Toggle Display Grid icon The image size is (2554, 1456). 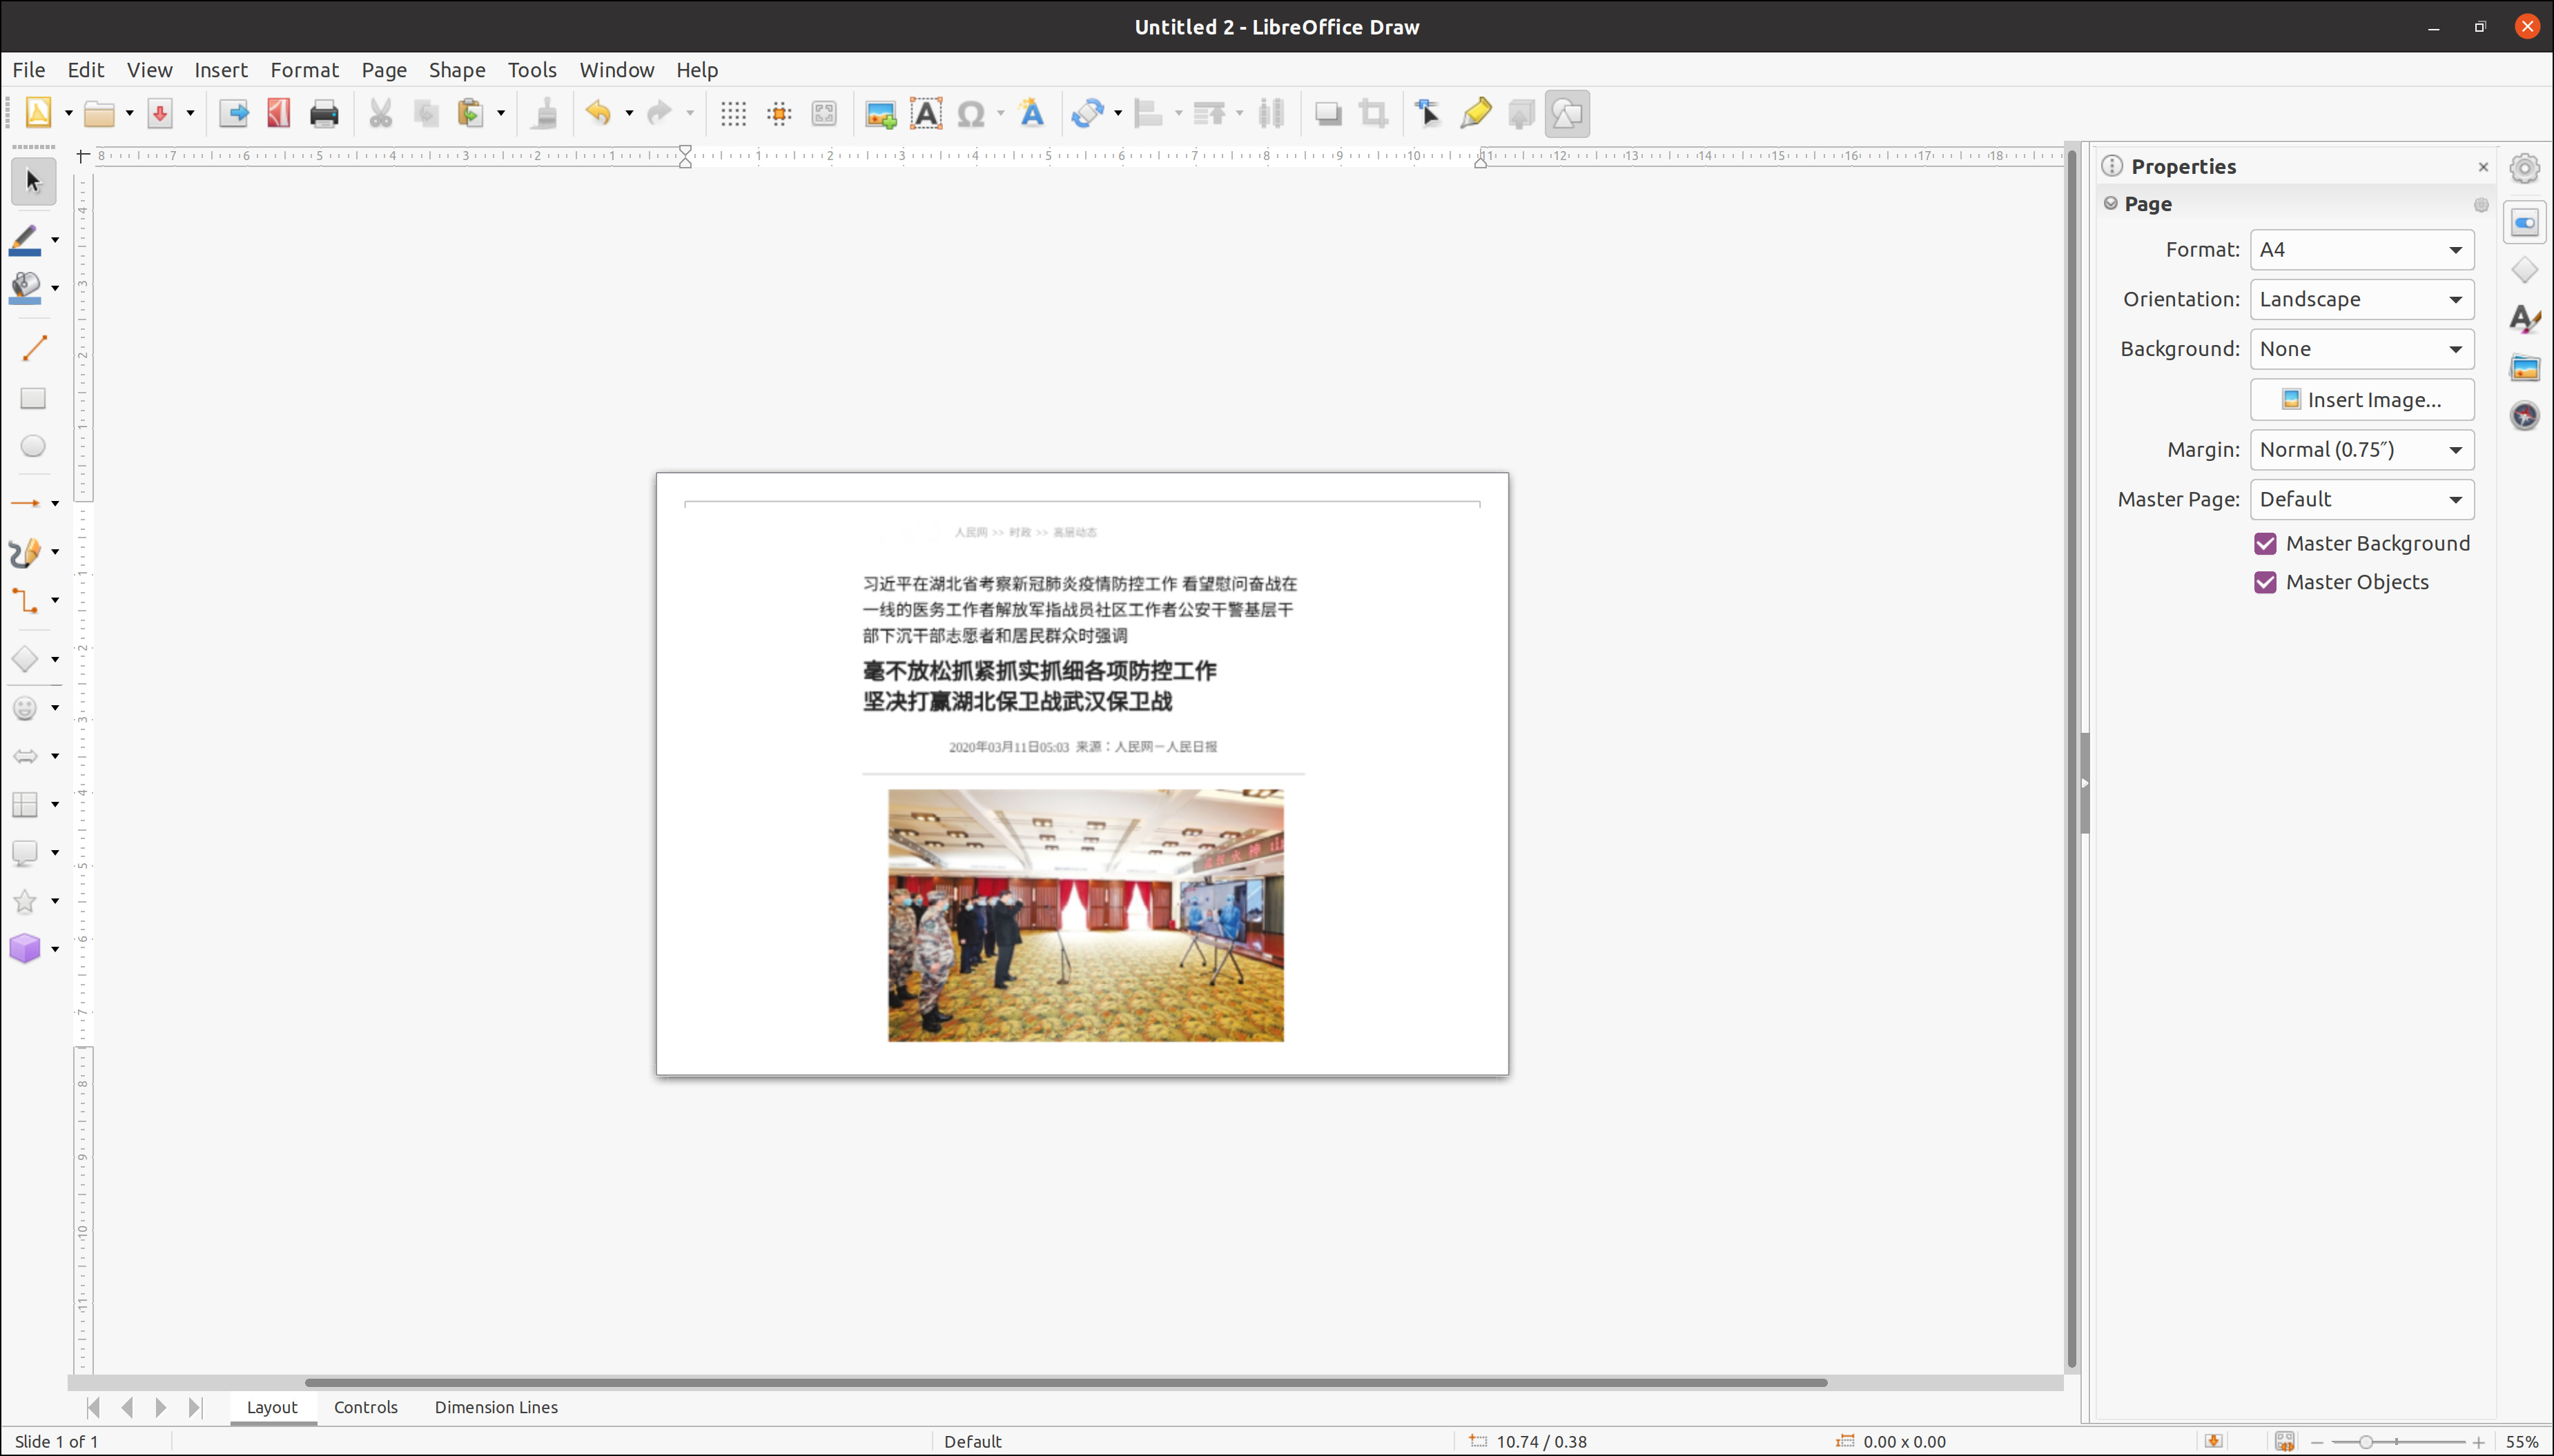point(733,113)
